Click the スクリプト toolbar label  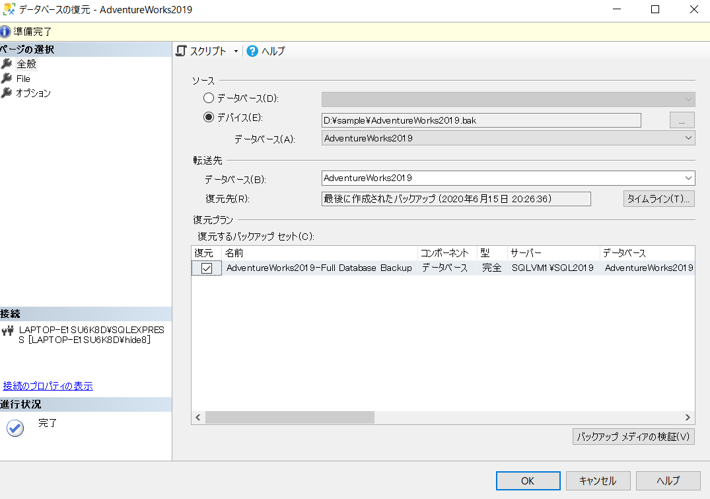(208, 51)
